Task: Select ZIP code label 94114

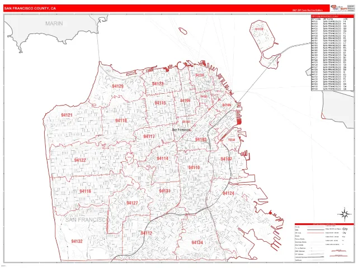Action: [x=162, y=159]
